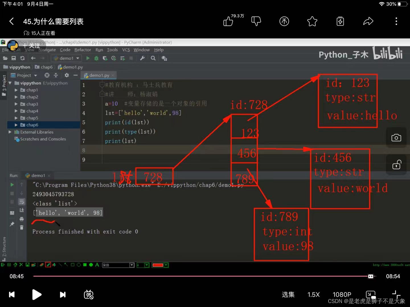
Task: Open the Code menu
Action: coord(65,50)
